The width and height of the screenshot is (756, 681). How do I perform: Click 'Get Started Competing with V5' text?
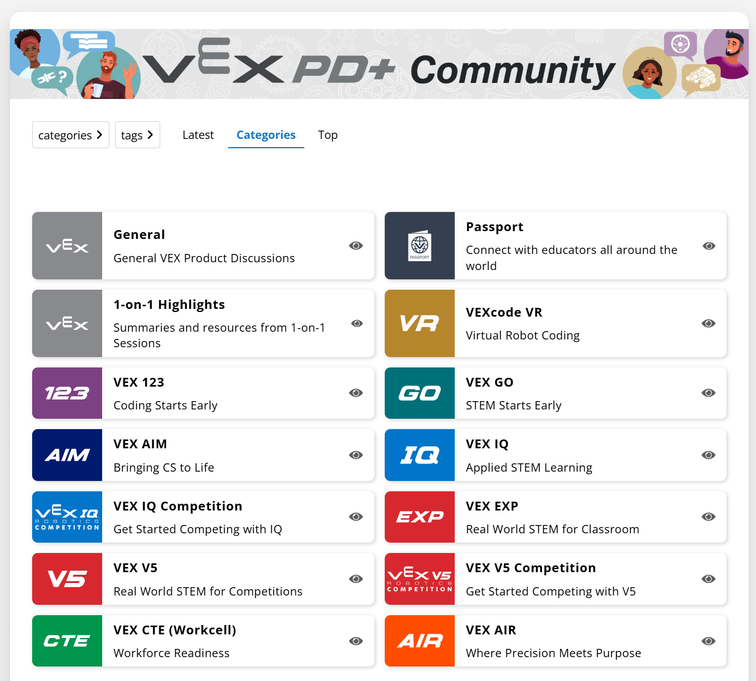(551, 591)
